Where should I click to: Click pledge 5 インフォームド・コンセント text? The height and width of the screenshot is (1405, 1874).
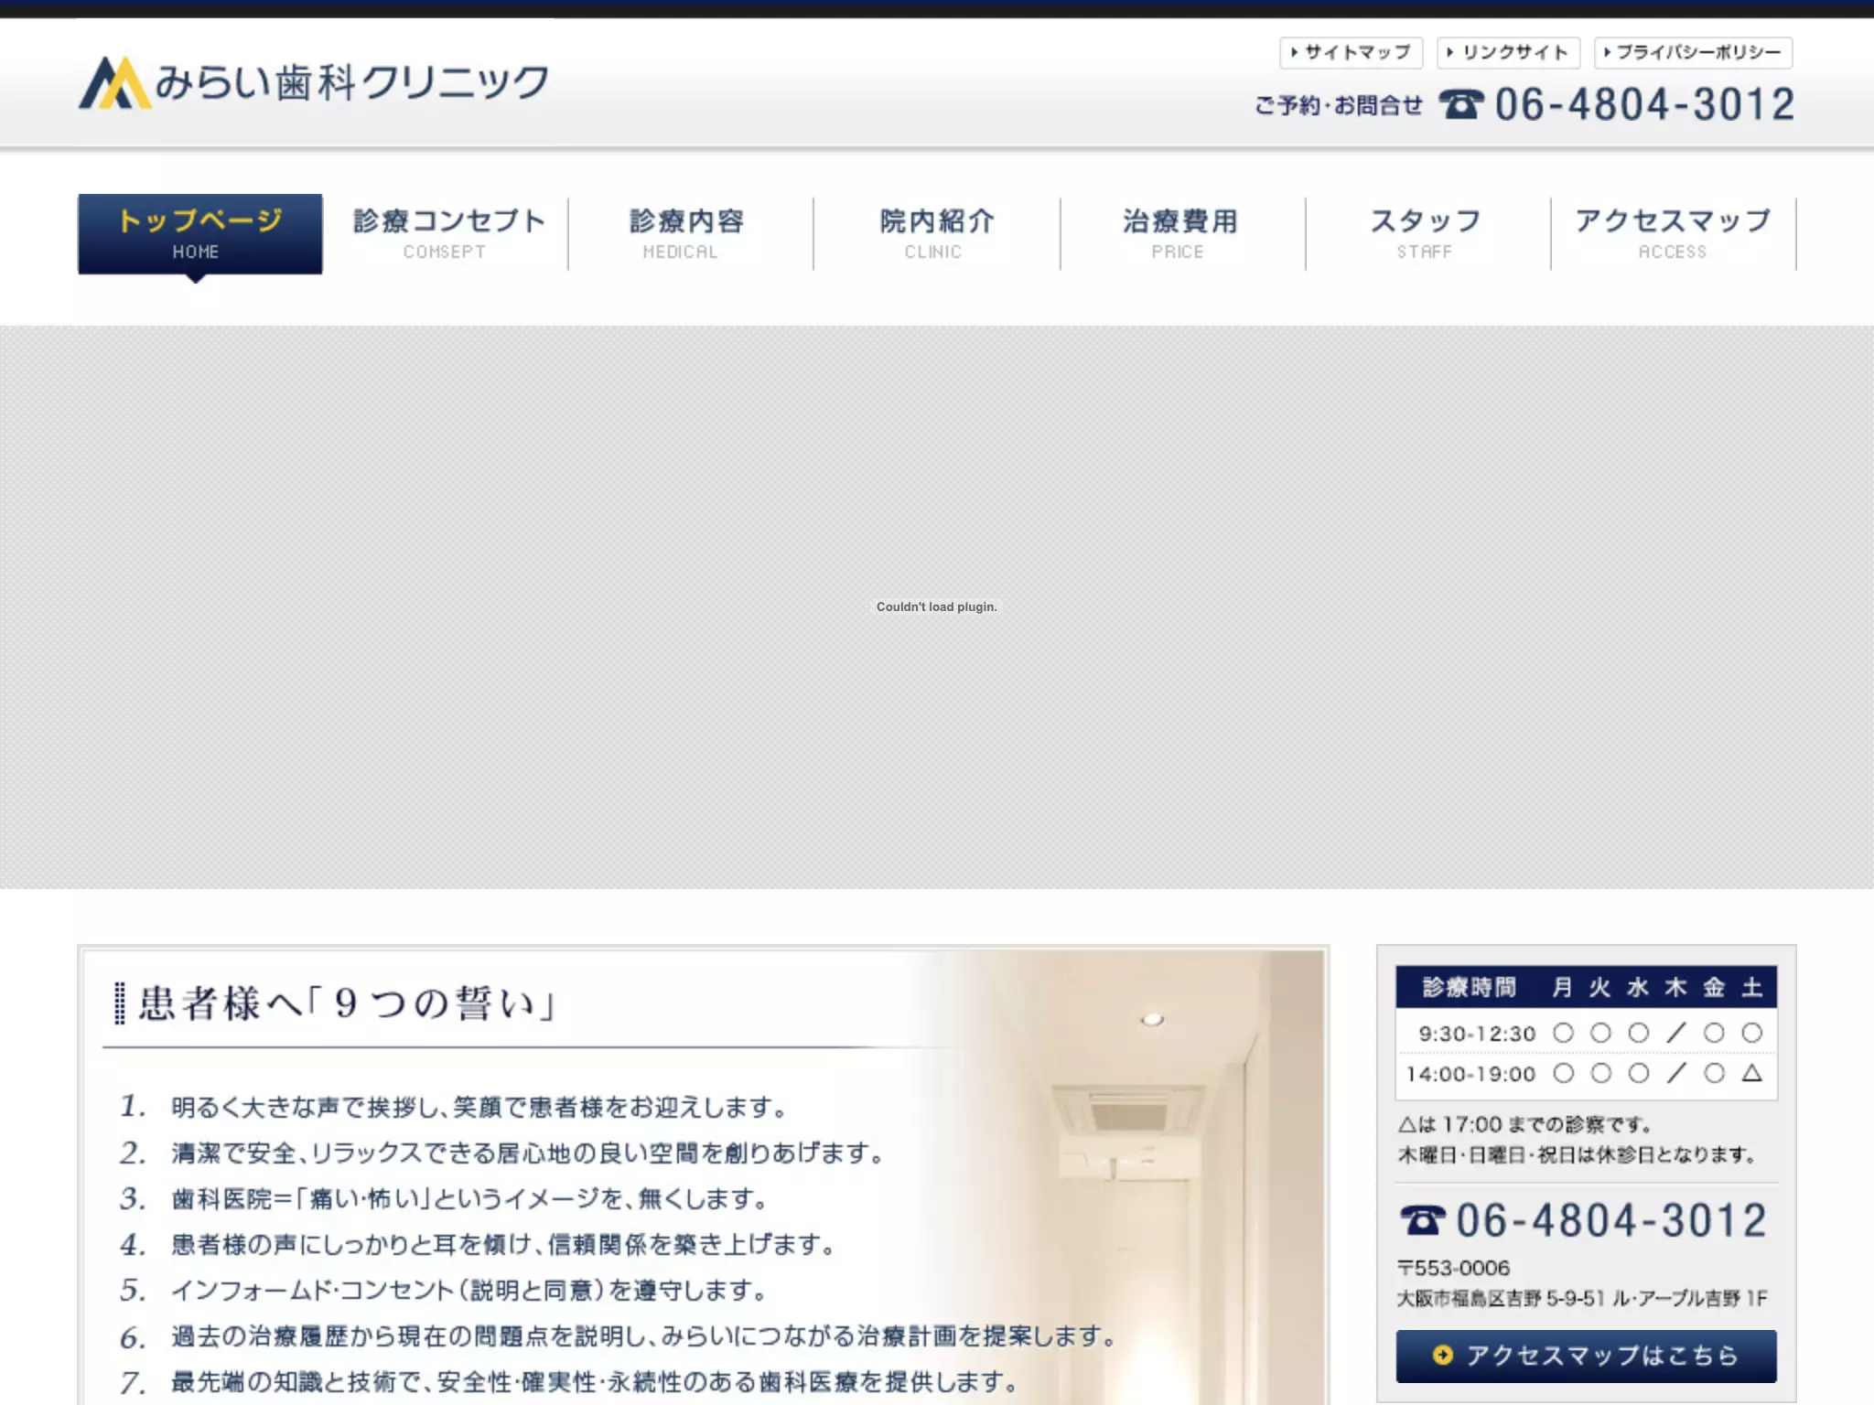[x=469, y=1291]
